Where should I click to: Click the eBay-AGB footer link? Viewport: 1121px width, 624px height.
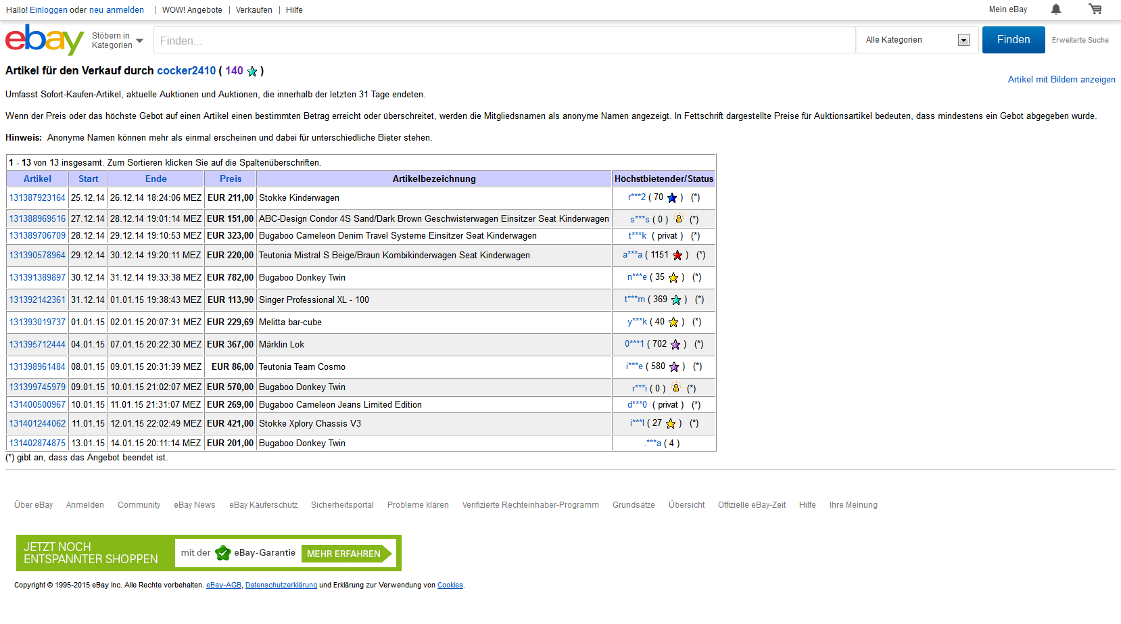[224, 585]
